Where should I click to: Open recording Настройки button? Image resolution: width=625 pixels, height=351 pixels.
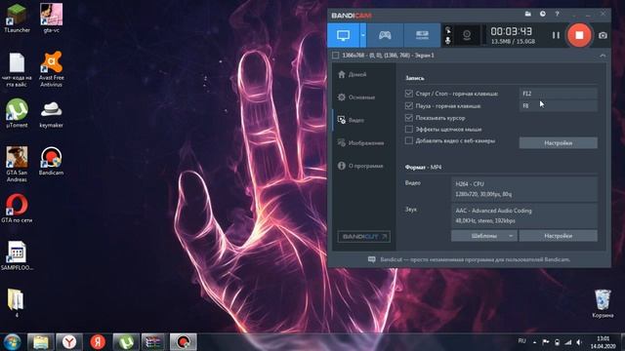click(558, 143)
